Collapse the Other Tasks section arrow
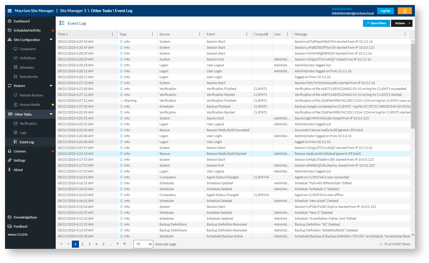This screenshot has height=263, width=429. [x=51, y=114]
